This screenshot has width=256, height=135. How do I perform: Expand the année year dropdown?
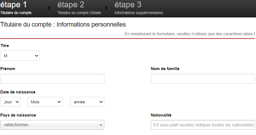tap(87, 102)
